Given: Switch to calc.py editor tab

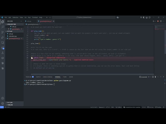Looking at the screenshot, I should coord(29,21).
